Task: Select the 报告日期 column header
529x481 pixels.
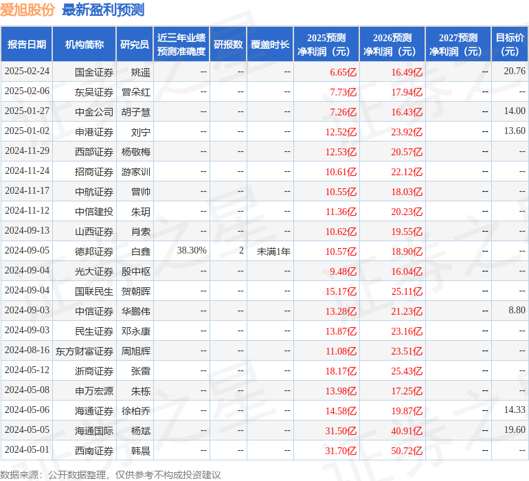Action: 27,44
